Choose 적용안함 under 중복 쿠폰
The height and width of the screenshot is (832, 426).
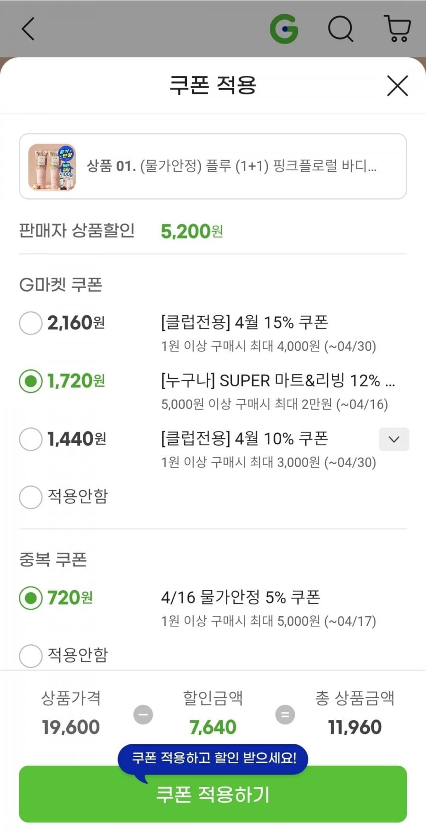[x=31, y=656]
